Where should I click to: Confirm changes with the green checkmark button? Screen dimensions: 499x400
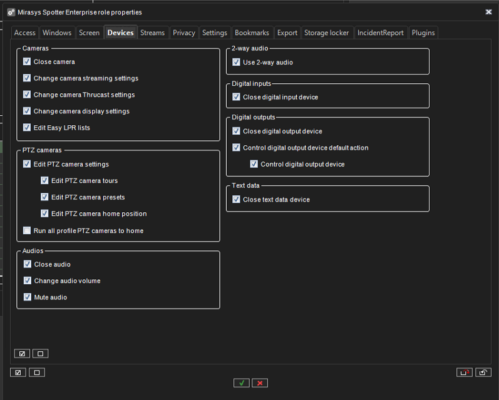(x=241, y=382)
